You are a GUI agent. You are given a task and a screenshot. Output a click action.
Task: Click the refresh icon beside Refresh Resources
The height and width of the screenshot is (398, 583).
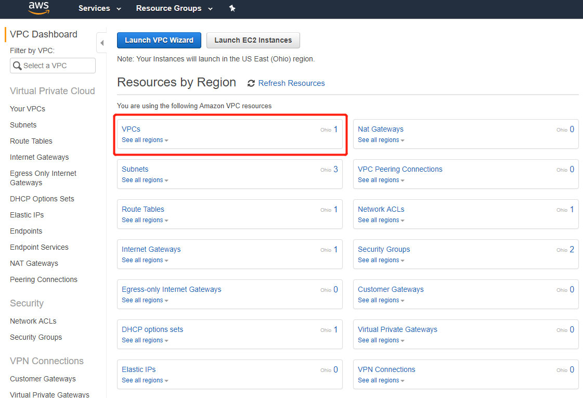tap(251, 83)
